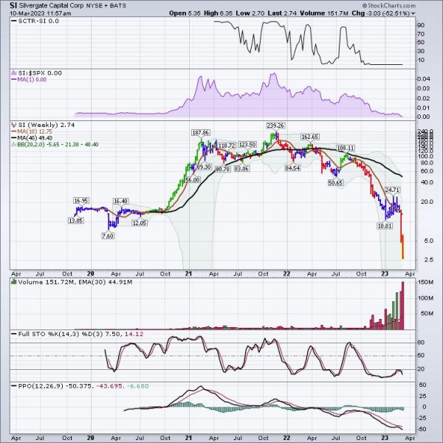Click the PPO(12,26,9) legend
This screenshot has height=443, width=443.
pos(80,386)
